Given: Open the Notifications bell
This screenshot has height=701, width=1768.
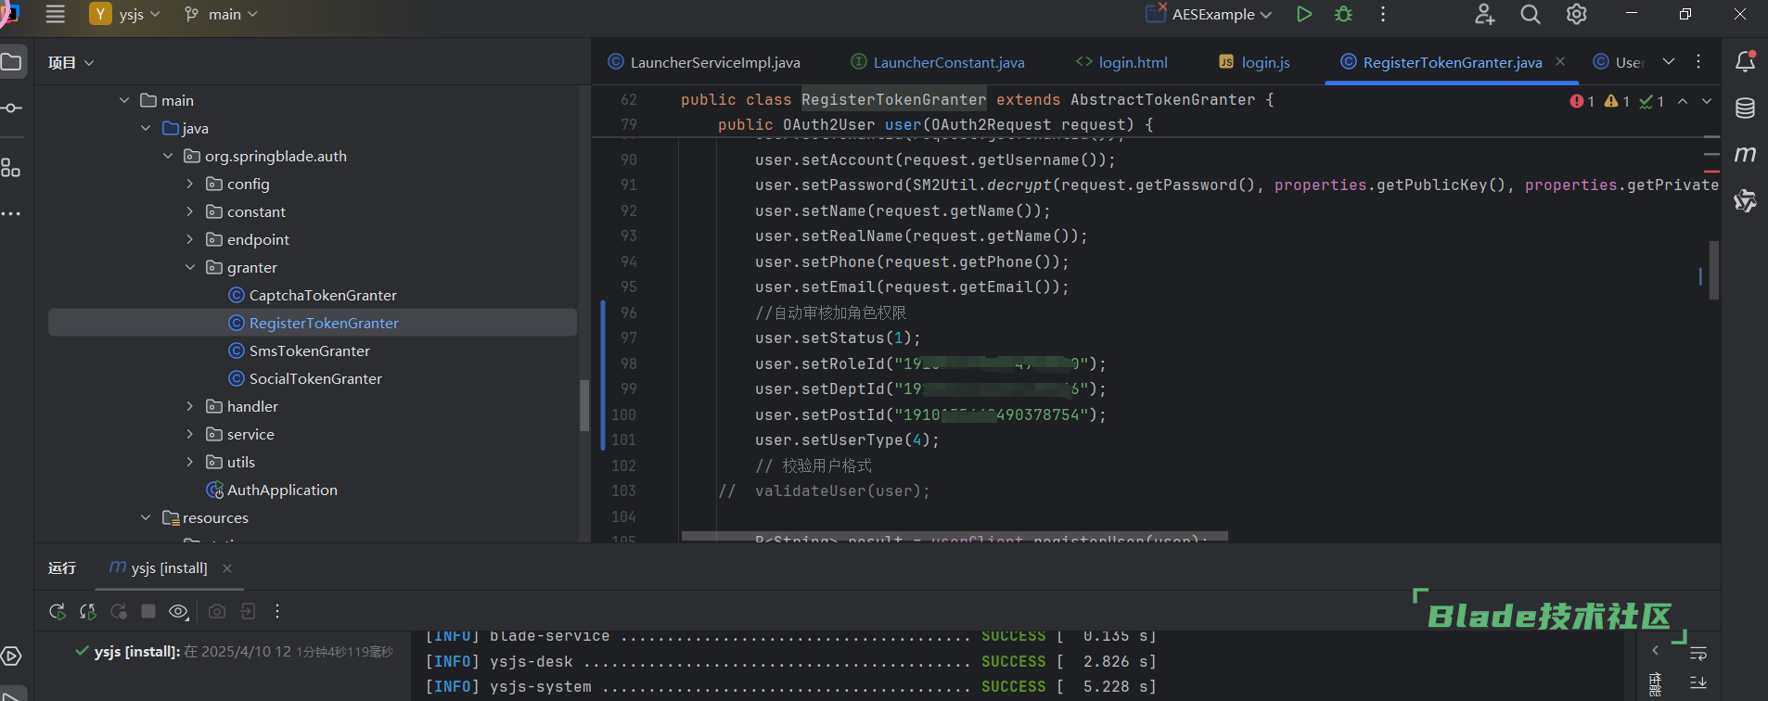Looking at the screenshot, I should [1745, 61].
